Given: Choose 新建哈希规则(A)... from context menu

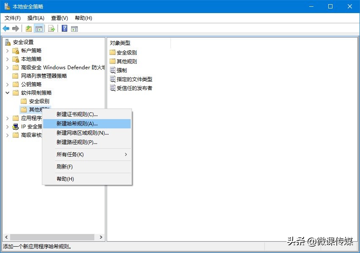Looking at the screenshot, I should pyautogui.click(x=87, y=124).
